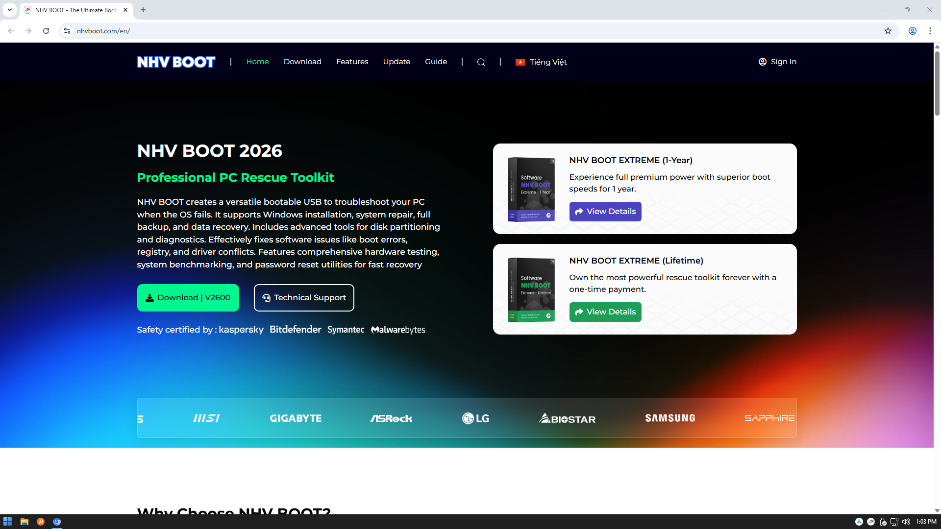The image size is (941, 529).
Task: Open the Chrome three-dot menu
Action: [930, 31]
